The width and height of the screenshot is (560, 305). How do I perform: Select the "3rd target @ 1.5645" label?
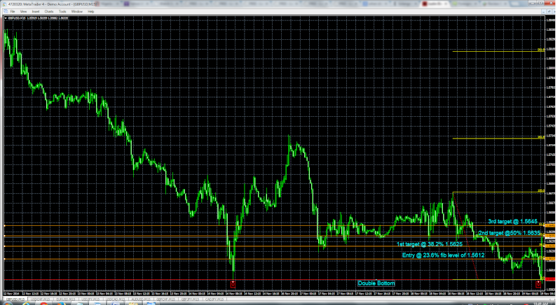(512, 221)
